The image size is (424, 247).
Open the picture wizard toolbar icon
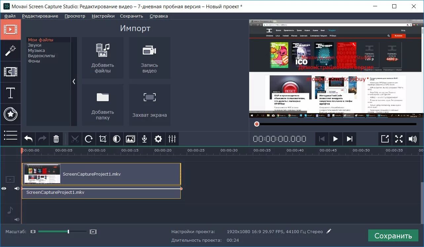131,139
